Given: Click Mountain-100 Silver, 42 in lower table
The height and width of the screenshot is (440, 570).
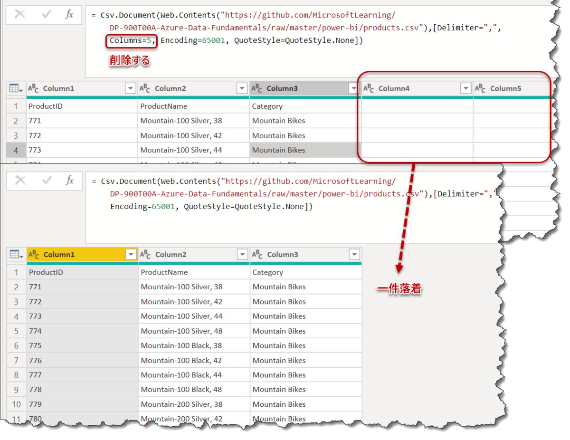Looking at the screenshot, I should [x=194, y=302].
